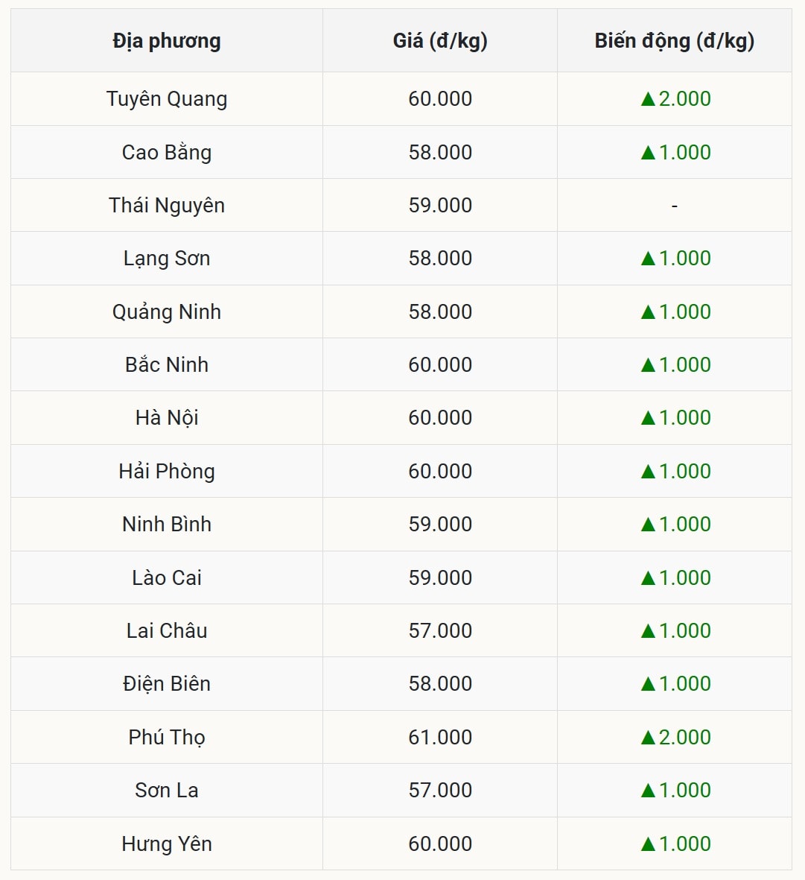Click the green triangle in Lai Châu row
The width and height of the screenshot is (805, 880).
click(x=648, y=631)
